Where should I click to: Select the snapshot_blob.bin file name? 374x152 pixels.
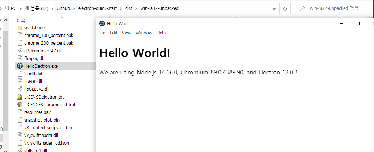[42, 120]
